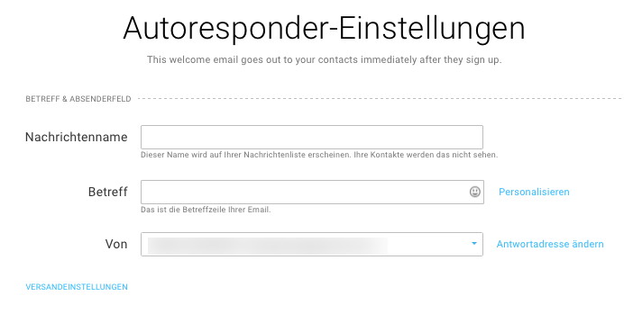624x332 pixels.
Task: Click the Autoresponder-Einstellungen page heading
Action: (x=325, y=28)
